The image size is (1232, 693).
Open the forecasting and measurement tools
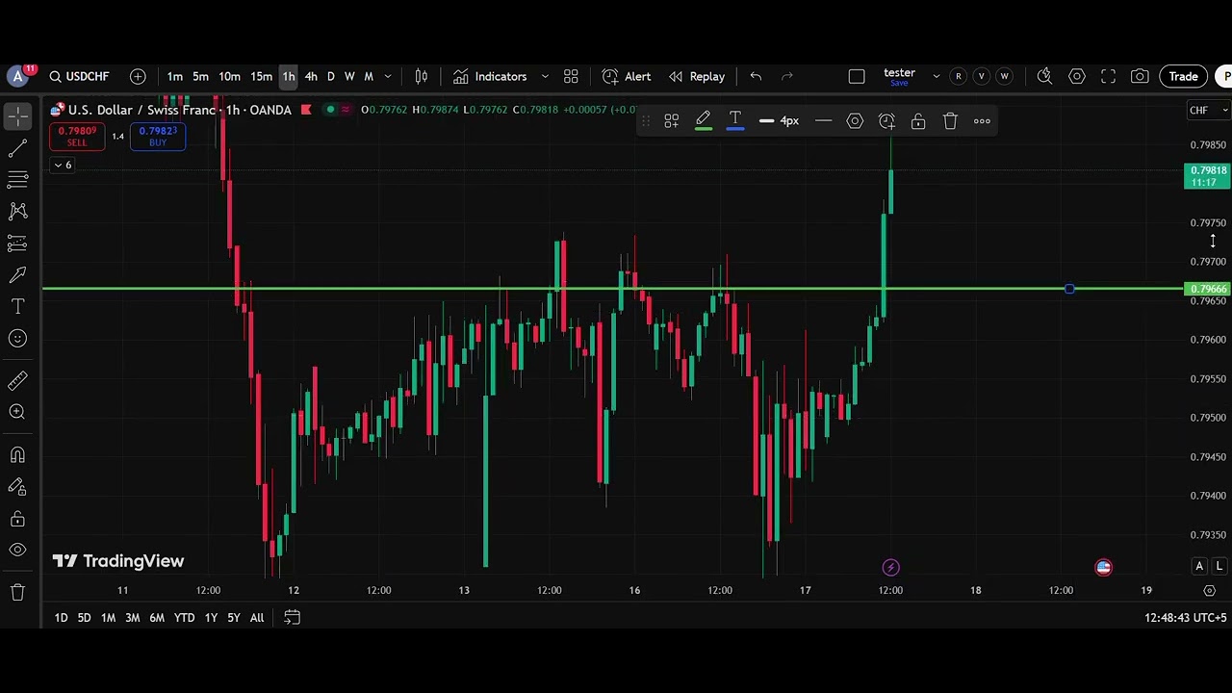coord(17,244)
